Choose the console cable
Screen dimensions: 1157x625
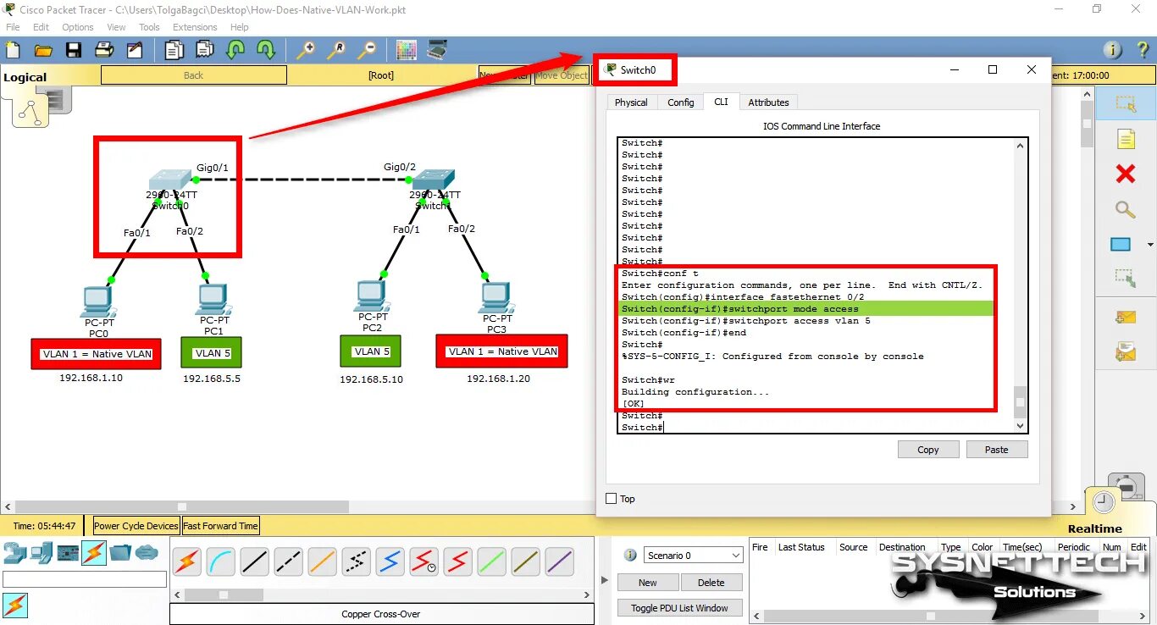(220, 561)
